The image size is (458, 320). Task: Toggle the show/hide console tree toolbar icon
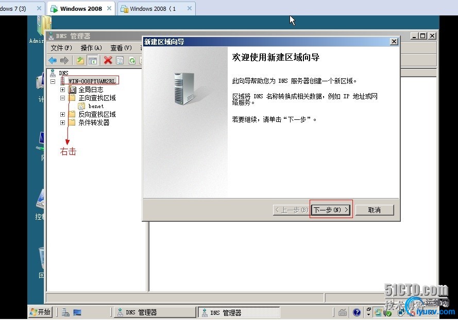click(93, 61)
